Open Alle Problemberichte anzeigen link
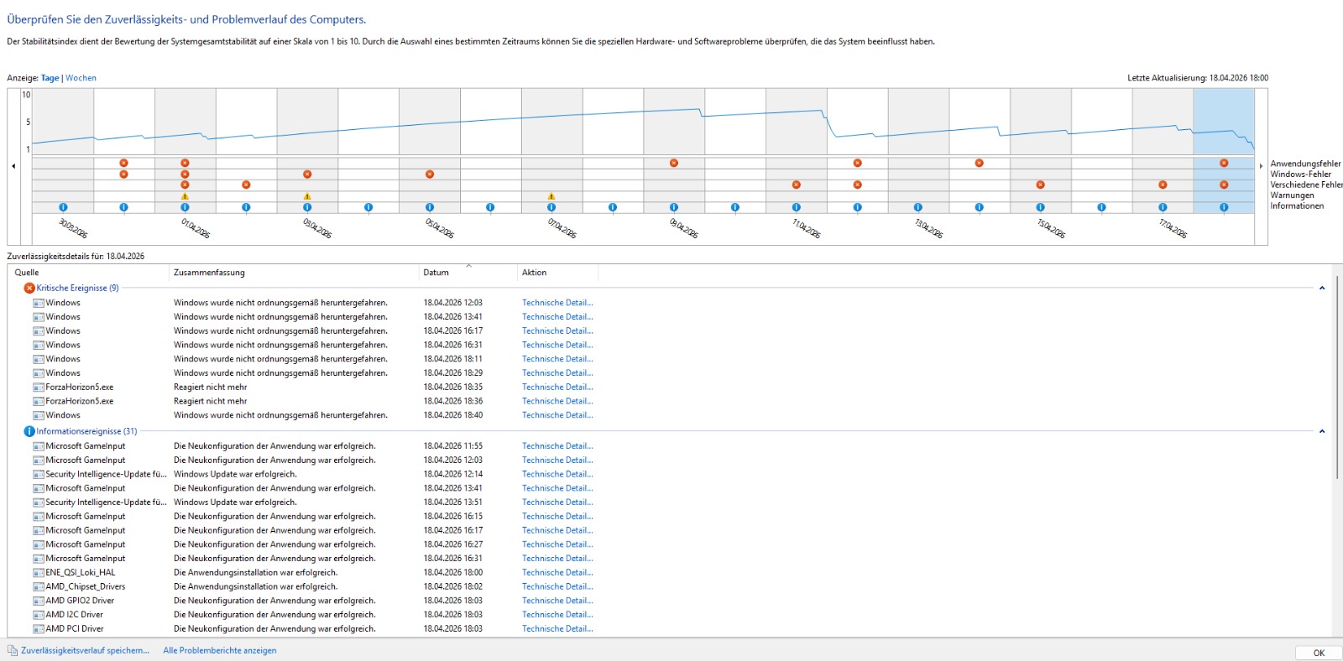This screenshot has width=1343, height=661. coord(220,650)
